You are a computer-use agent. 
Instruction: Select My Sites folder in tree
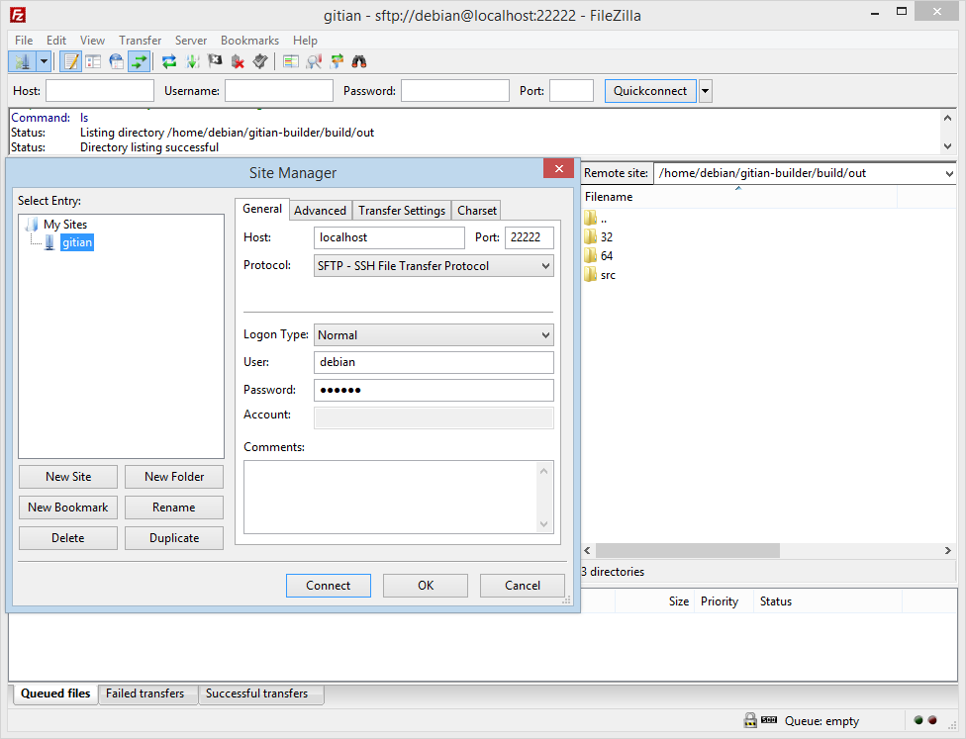(x=65, y=225)
